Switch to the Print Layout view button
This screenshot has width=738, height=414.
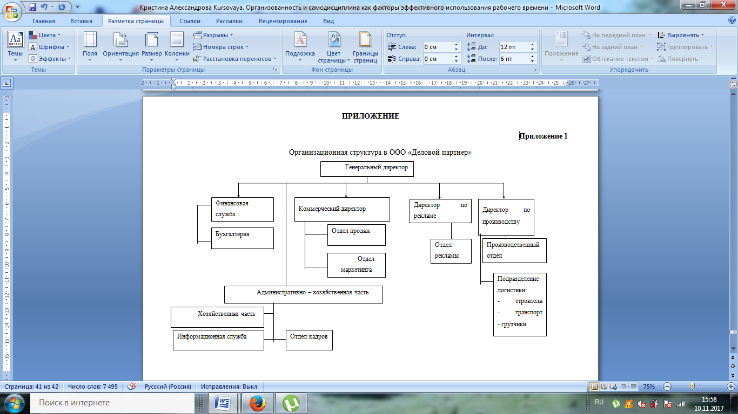point(594,387)
